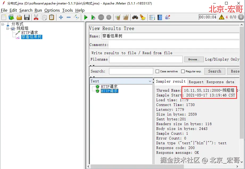Click the collapse arrows above Search row
This screenshot has width=245, height=169.
92,66
